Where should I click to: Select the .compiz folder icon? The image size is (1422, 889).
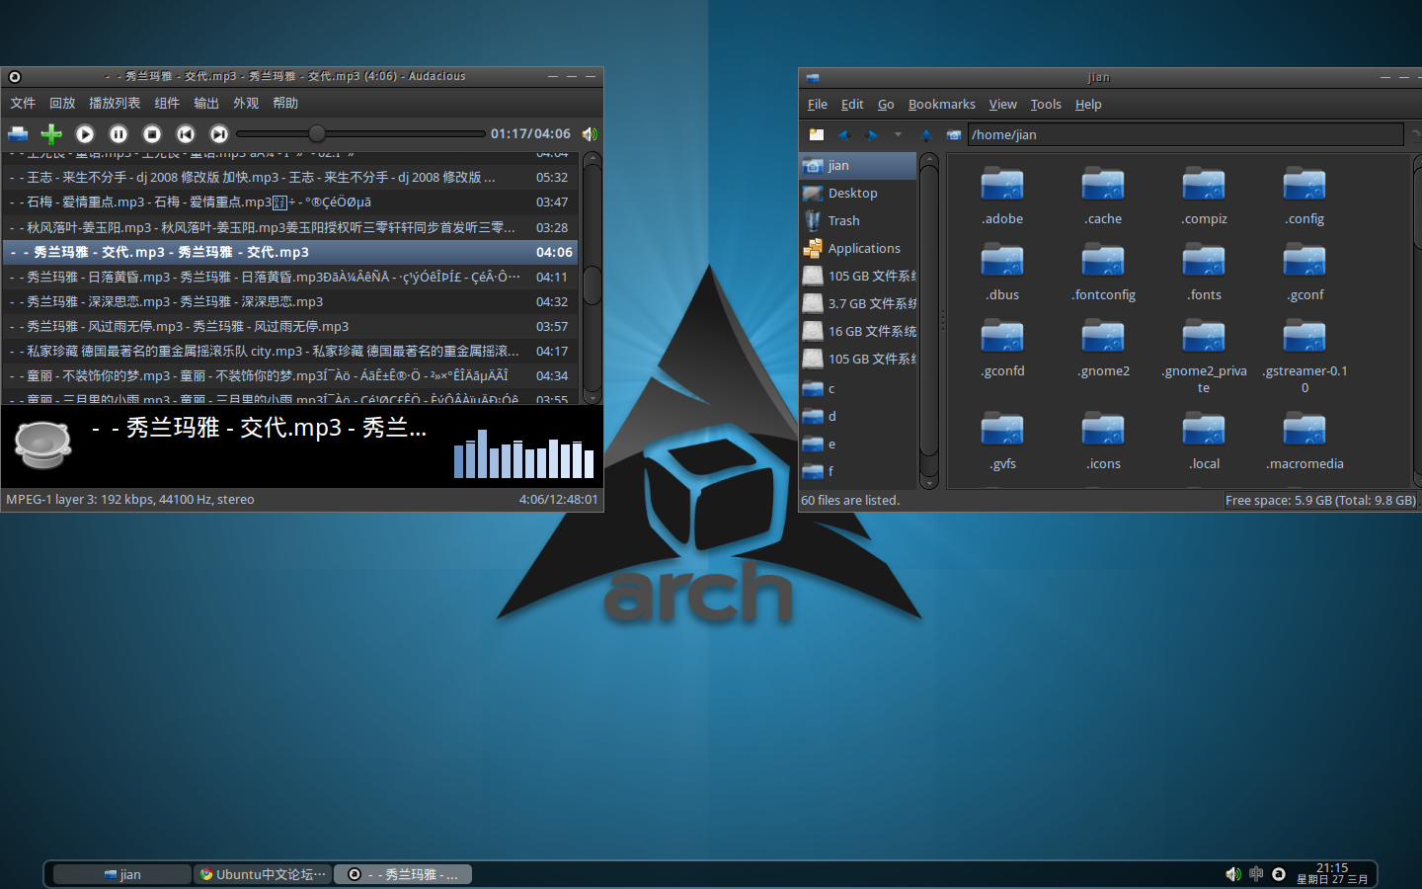[x=1204, y=185]
